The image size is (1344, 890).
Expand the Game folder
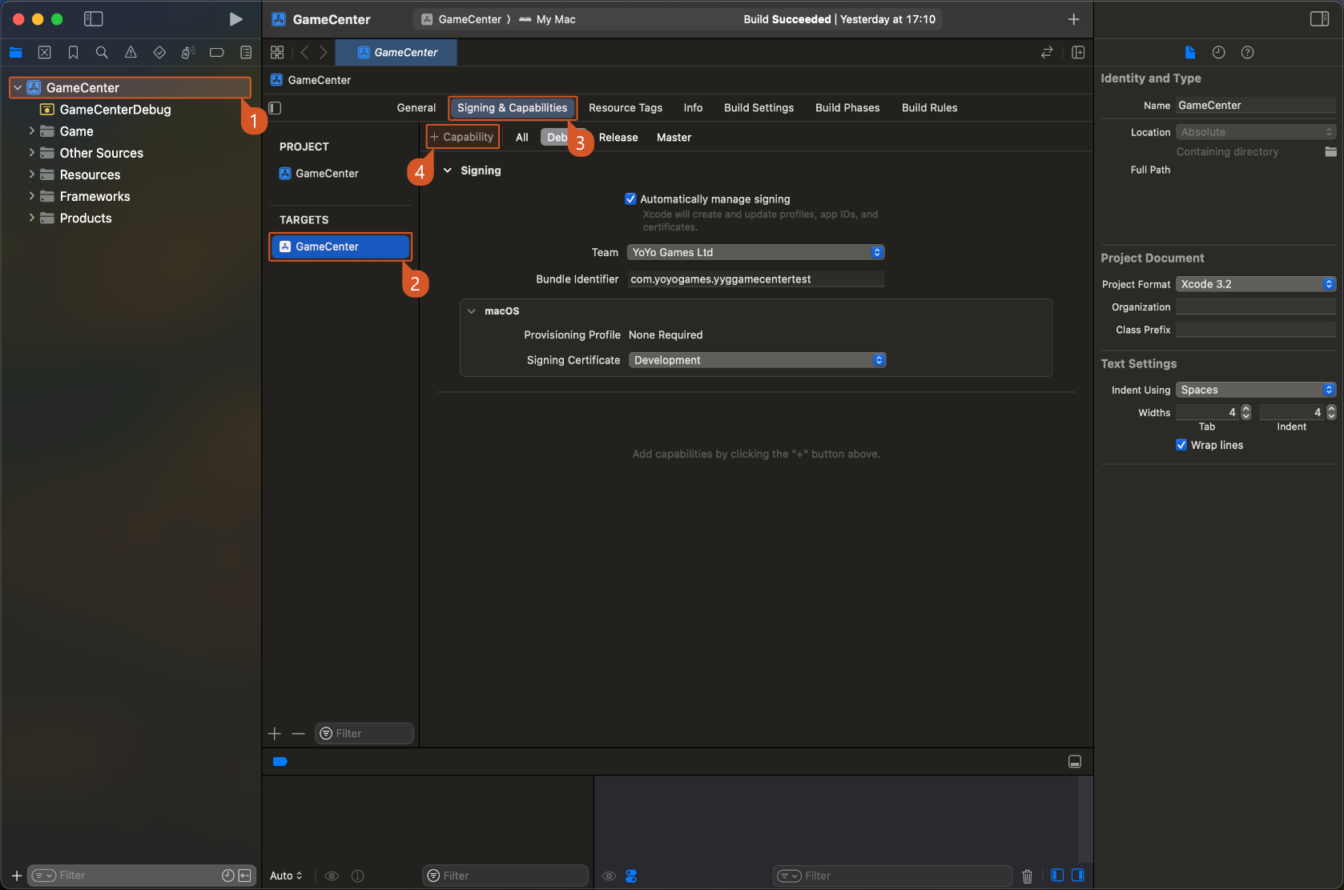pos(32,131)
